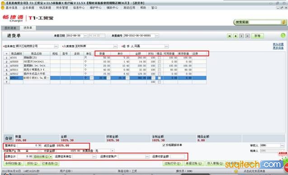Open lookup button for 审核人 field
Screen dimensions: 288x175
282,146
